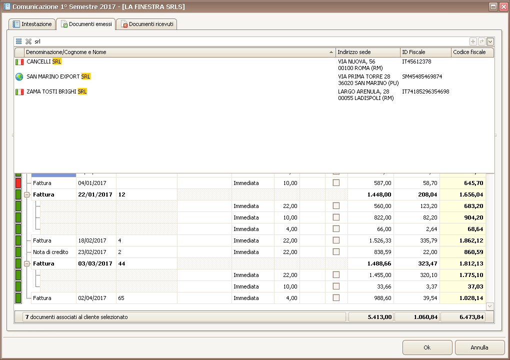
Task: Collapse the Fattura 03/03/2017 tree node
Action: tap(27, 263)
